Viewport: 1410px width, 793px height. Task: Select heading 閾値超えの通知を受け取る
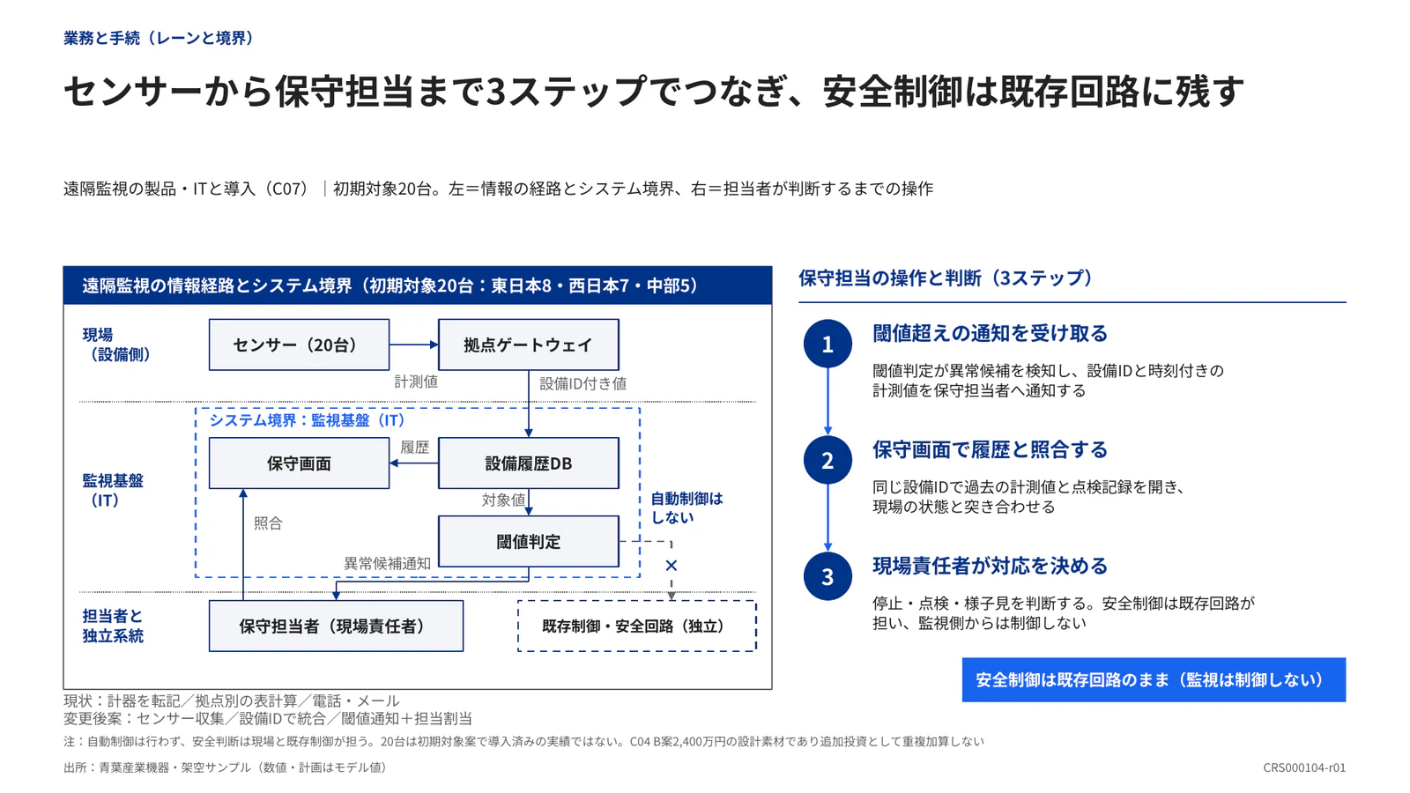click(990, 333)
